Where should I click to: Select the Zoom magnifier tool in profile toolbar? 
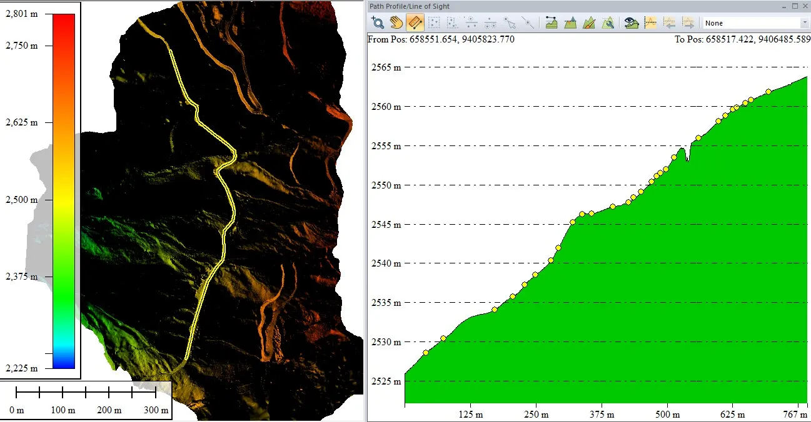click(x=378, y=23)
